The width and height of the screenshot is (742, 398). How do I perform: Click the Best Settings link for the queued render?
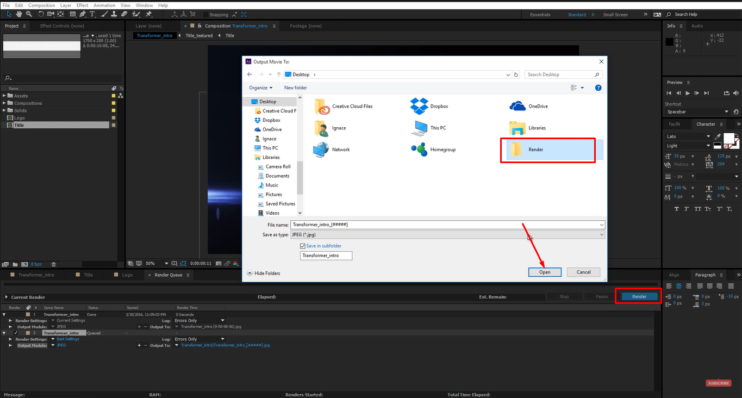tap(68, 339)
